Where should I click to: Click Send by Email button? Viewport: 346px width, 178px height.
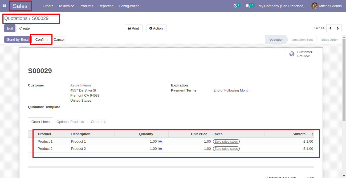click(18, 40)
